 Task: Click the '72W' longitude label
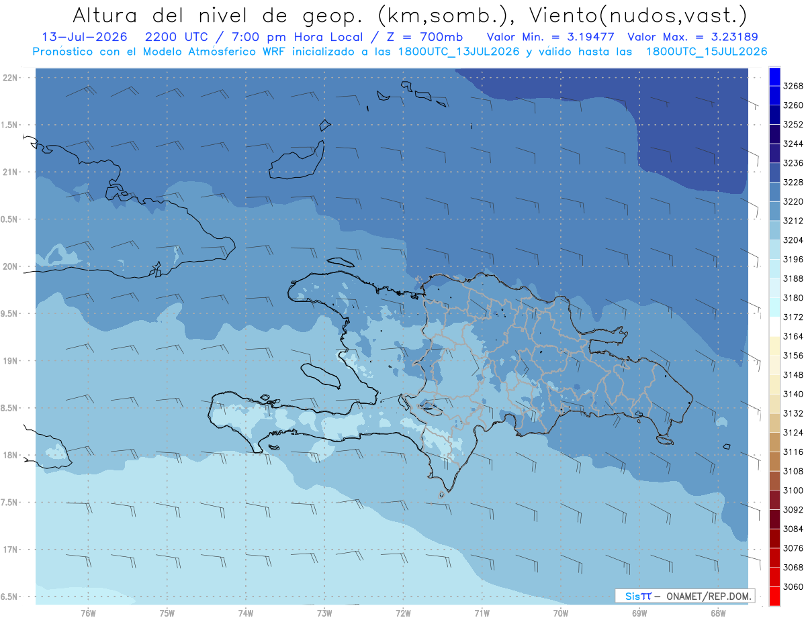point(403,613)
